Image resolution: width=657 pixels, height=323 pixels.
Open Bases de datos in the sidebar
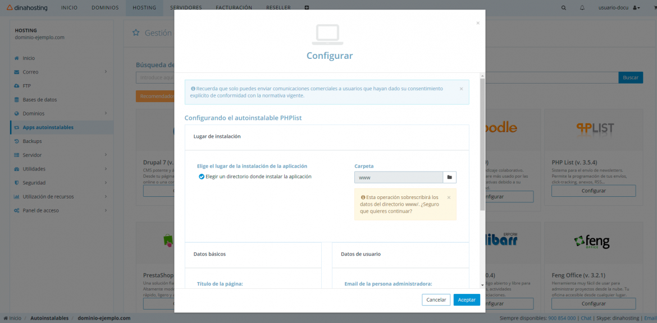tap(40, 100)
